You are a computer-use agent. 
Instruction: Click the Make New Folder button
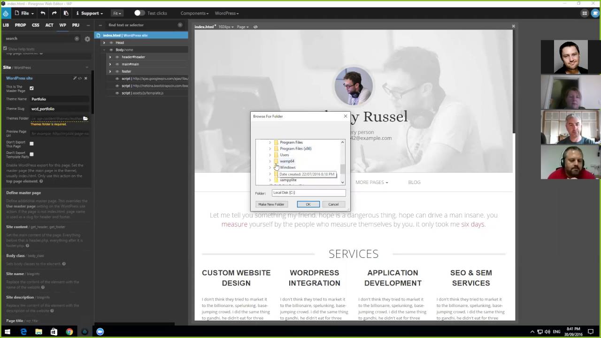[x=271, y=204]
